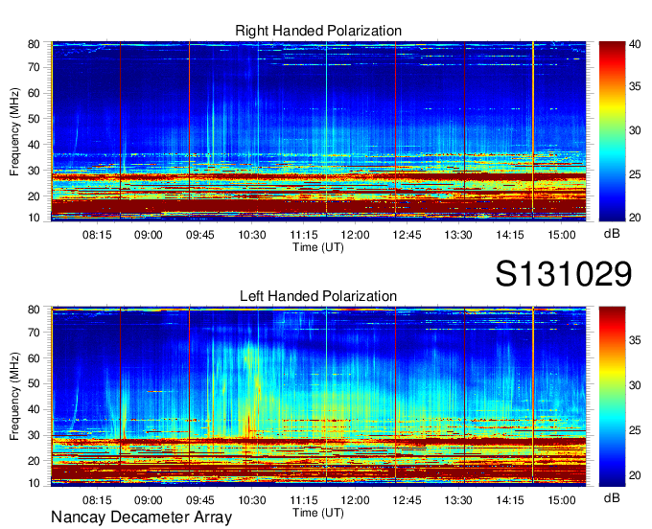
Task: Click the 60 MHz tick on Right Handed frequency axis
Action: click(34, 93)
